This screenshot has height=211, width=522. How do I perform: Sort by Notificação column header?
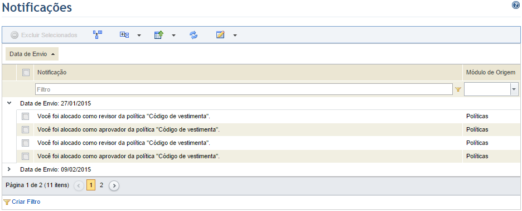click(52, 72)
